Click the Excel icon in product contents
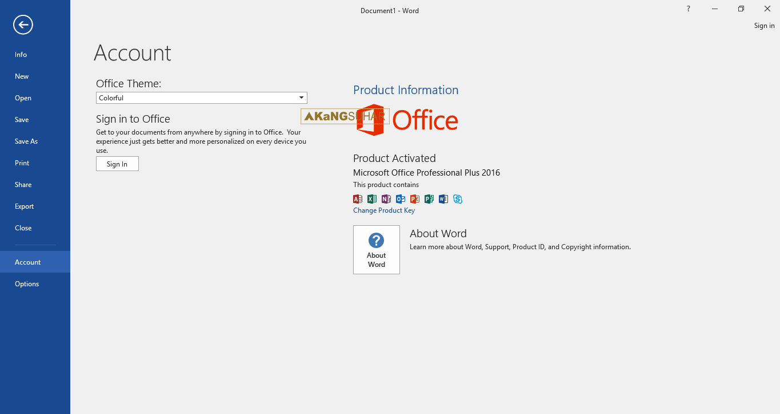This screenshot has width=780, height=414. click(x=371, y=199)
